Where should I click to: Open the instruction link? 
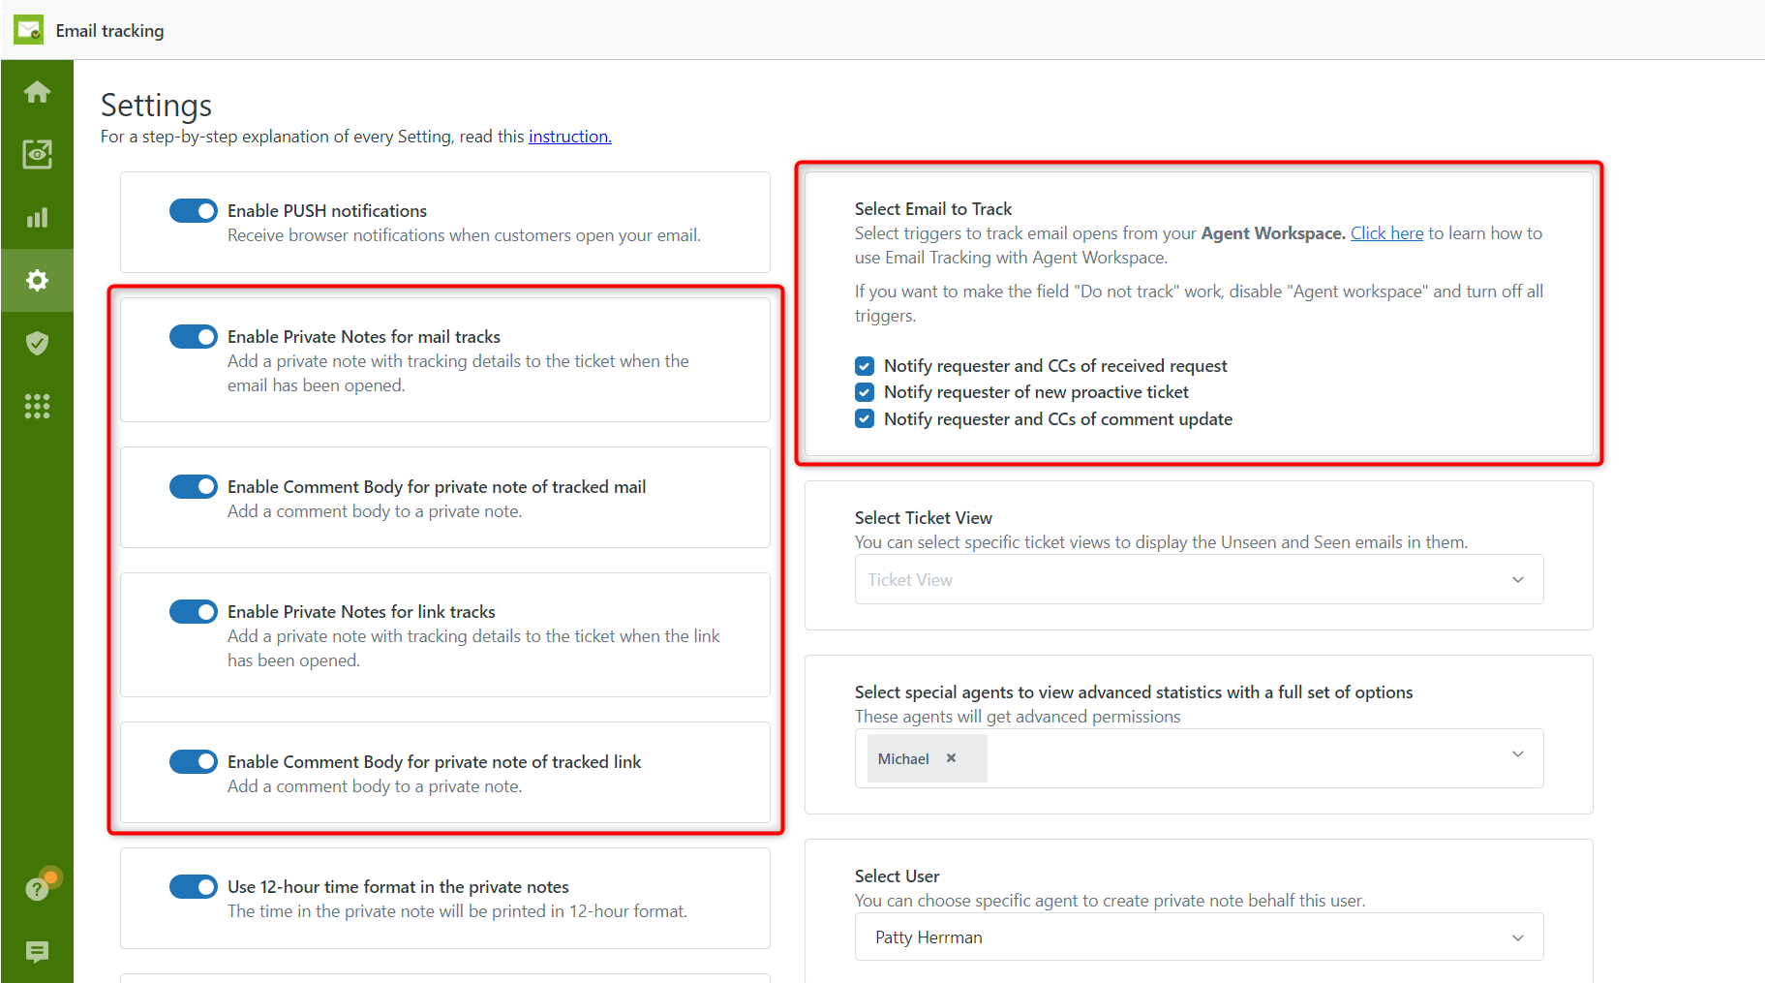[569, 136]
